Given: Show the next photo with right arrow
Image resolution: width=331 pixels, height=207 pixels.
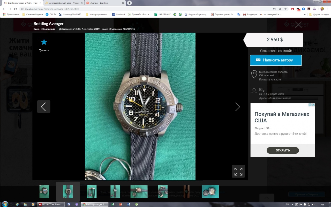Looking at the screenshot, I should (237, 107).
